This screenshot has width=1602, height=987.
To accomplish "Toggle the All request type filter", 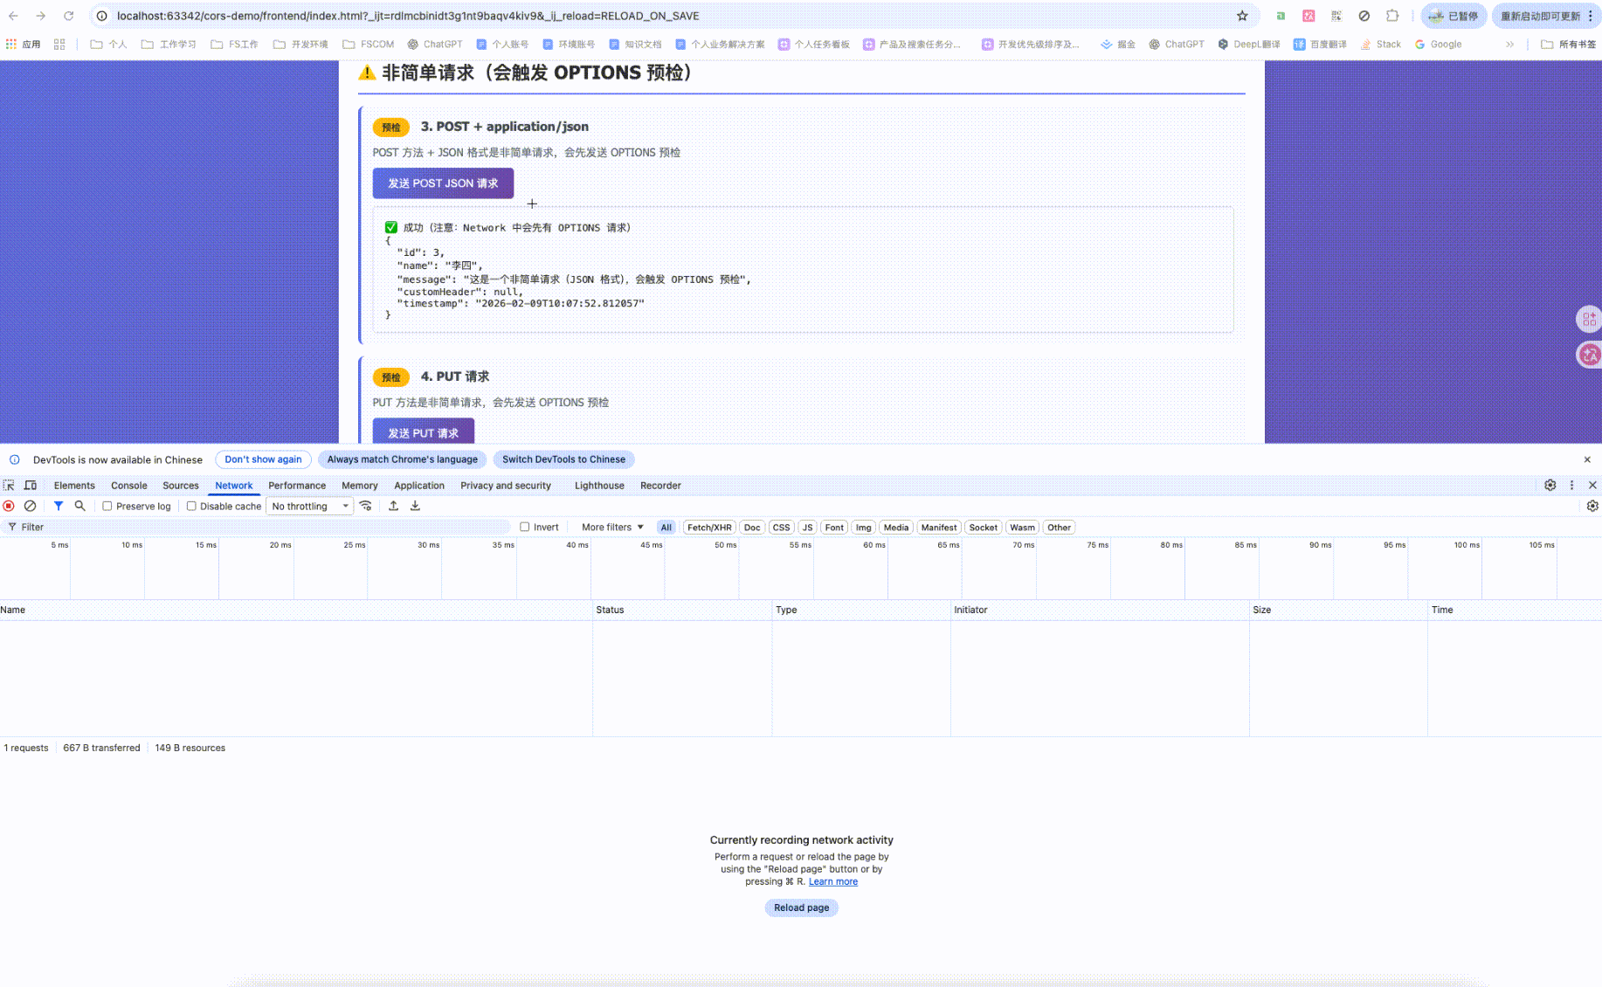I will (666, 527).
